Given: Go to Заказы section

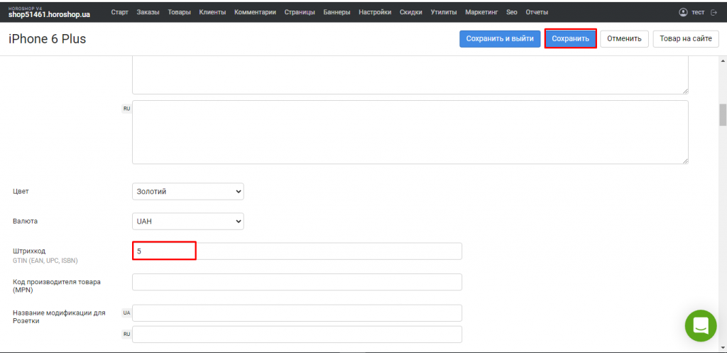Looking at the screenshot, I should [148, 13].
